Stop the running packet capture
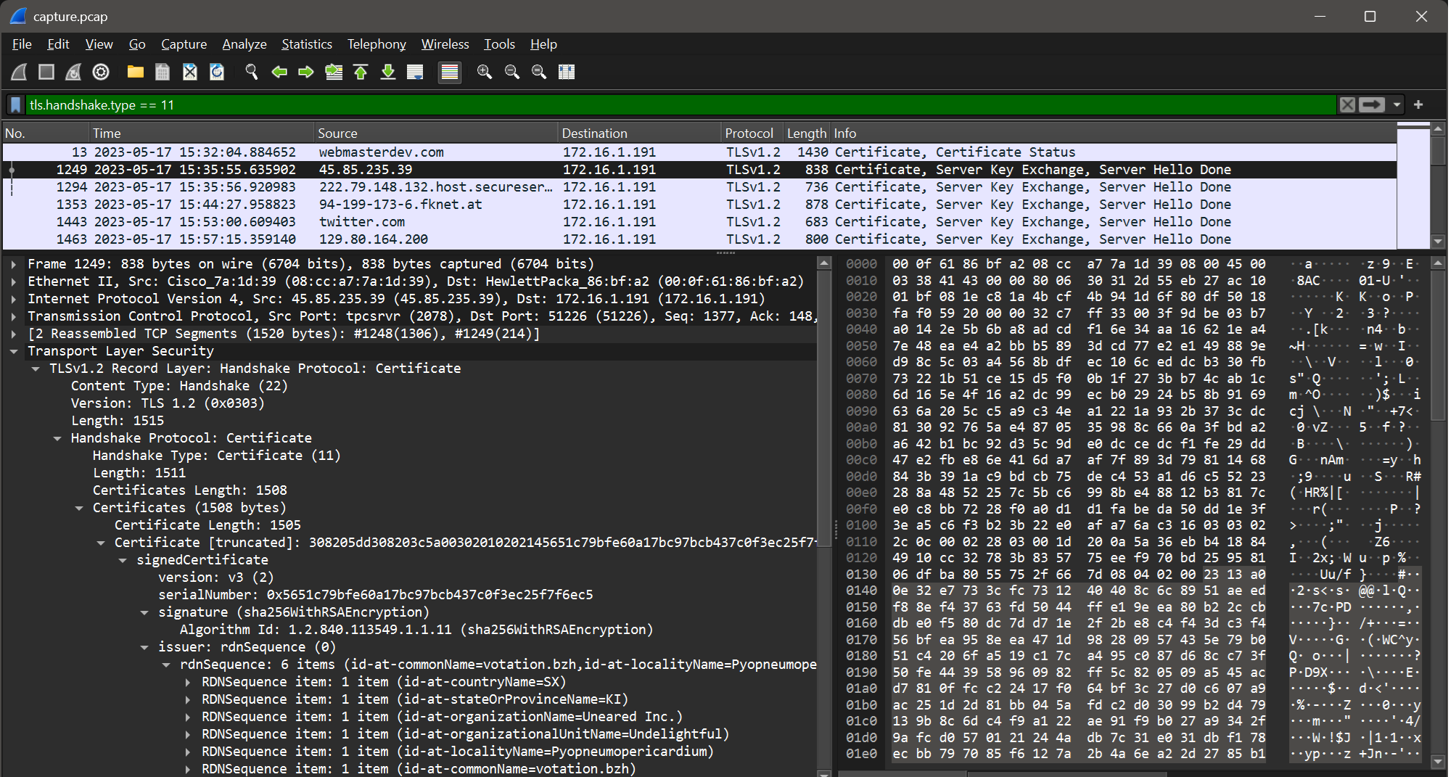The height and width of the screenshot is (777, 1456). (x=46, y=72)
